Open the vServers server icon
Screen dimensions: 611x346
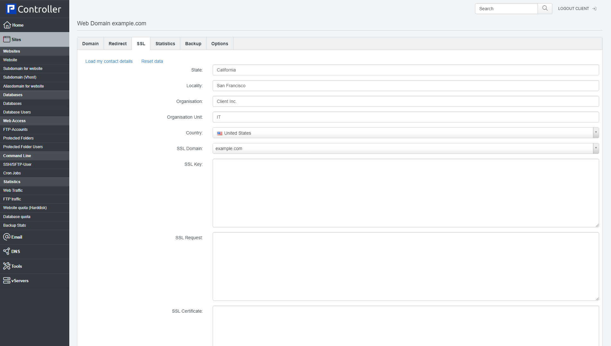[x=7, y=281]
